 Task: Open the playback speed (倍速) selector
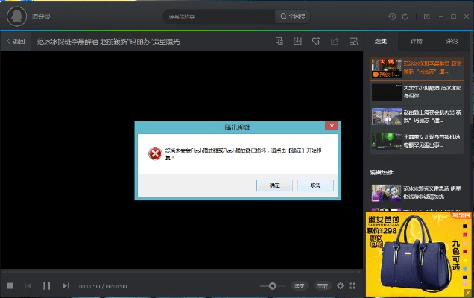click(298, 285)
